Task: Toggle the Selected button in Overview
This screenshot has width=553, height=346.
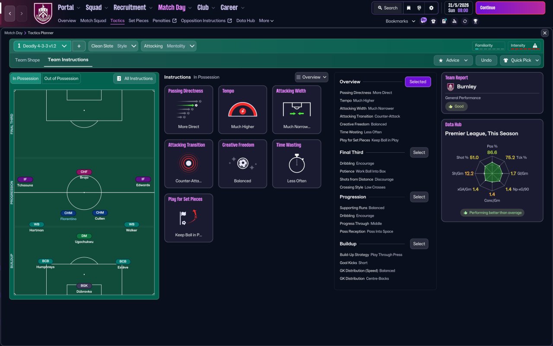Action: [x=418, y=82]
